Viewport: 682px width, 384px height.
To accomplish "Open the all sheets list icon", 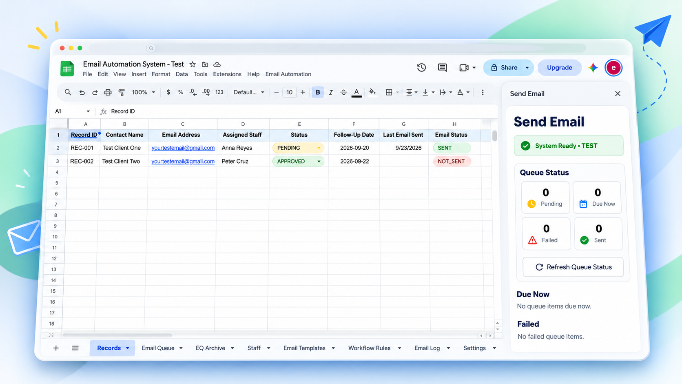I will point(75,348).
